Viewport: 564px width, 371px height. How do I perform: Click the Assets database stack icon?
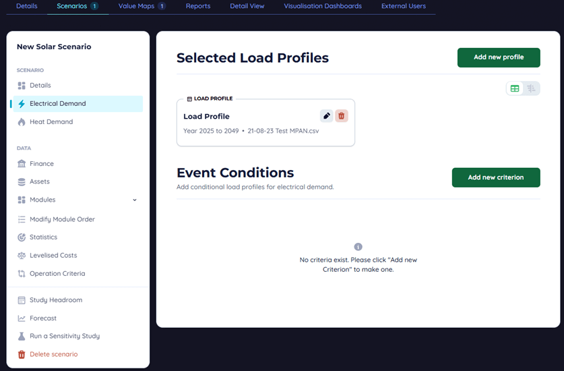click(22, 181)
